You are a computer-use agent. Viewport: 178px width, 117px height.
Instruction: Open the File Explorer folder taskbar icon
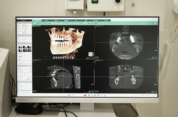[x=92, y=95]
